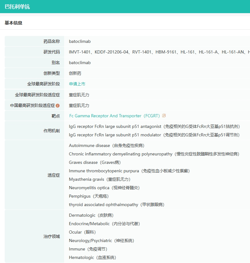Viewport: 250px width, 263px height.
Task: Click the batoclimab value in 药品名称 row
Action: [80, 41]
